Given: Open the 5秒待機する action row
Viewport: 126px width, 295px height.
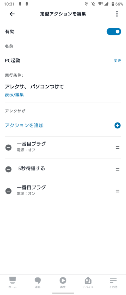Looking at the screenshot, I should (x=63, y=169).
